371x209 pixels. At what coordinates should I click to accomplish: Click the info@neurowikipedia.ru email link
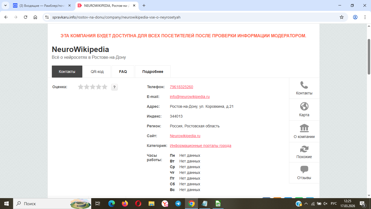(190, 97)
